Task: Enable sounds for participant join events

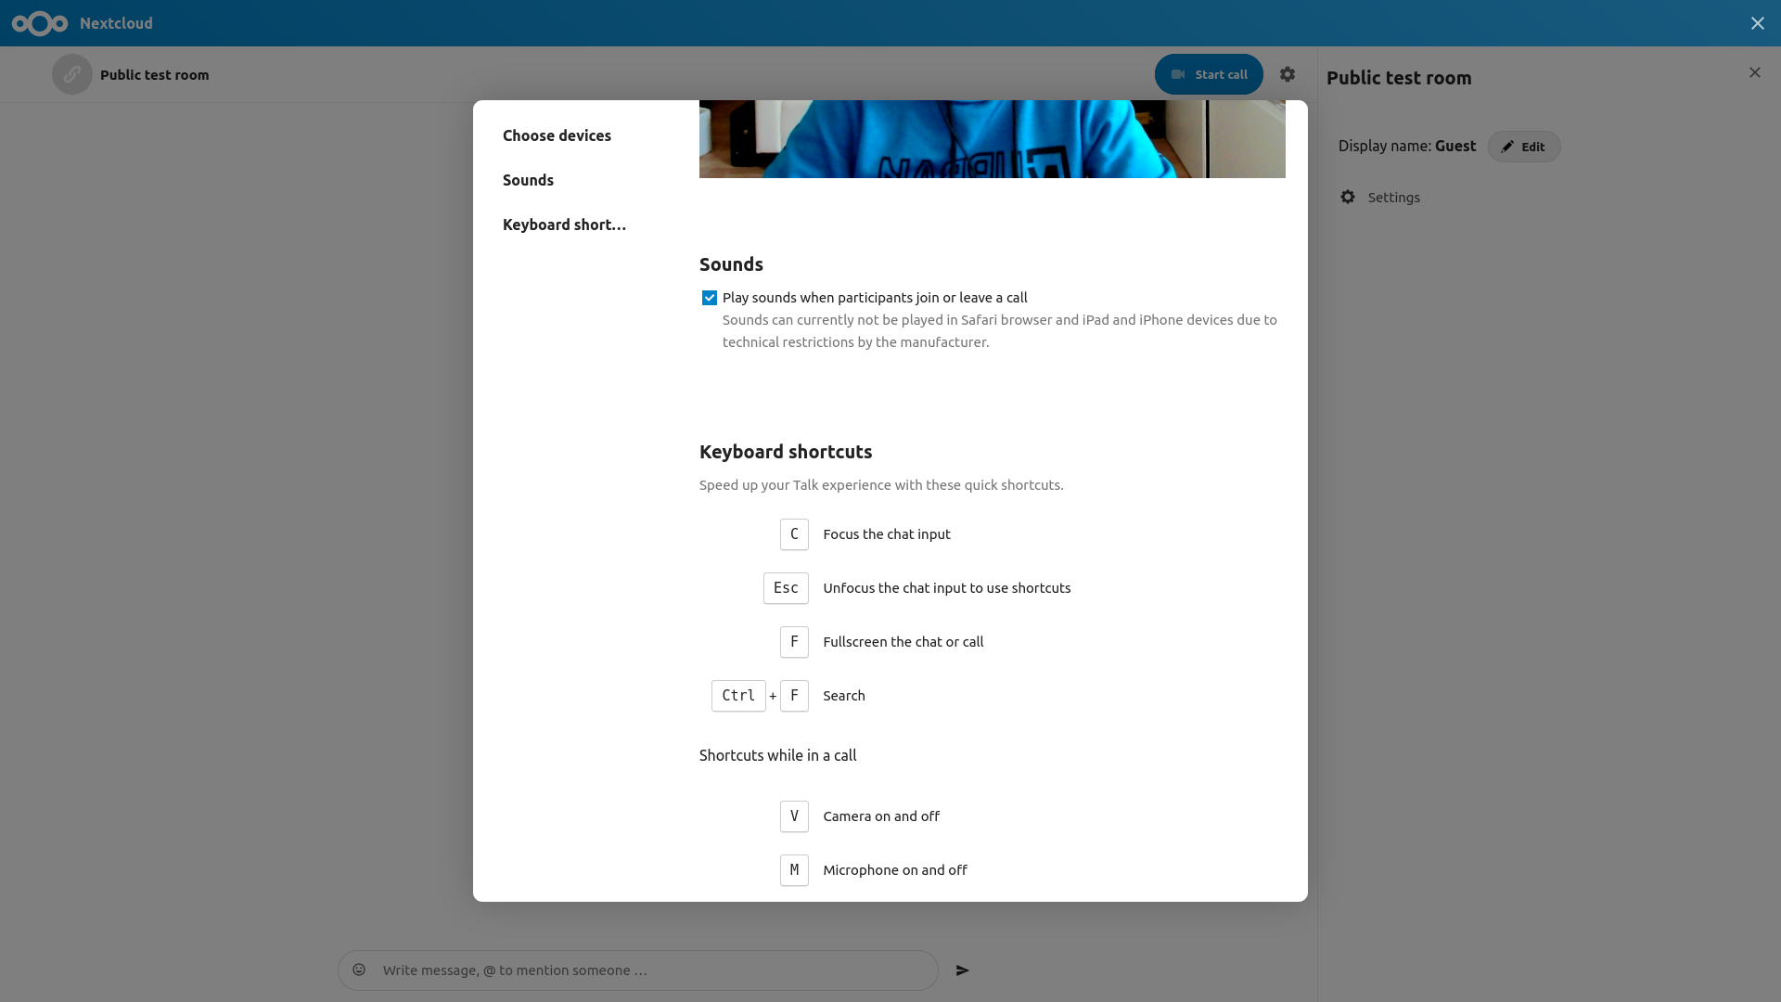Action: [x=710, y=297]
